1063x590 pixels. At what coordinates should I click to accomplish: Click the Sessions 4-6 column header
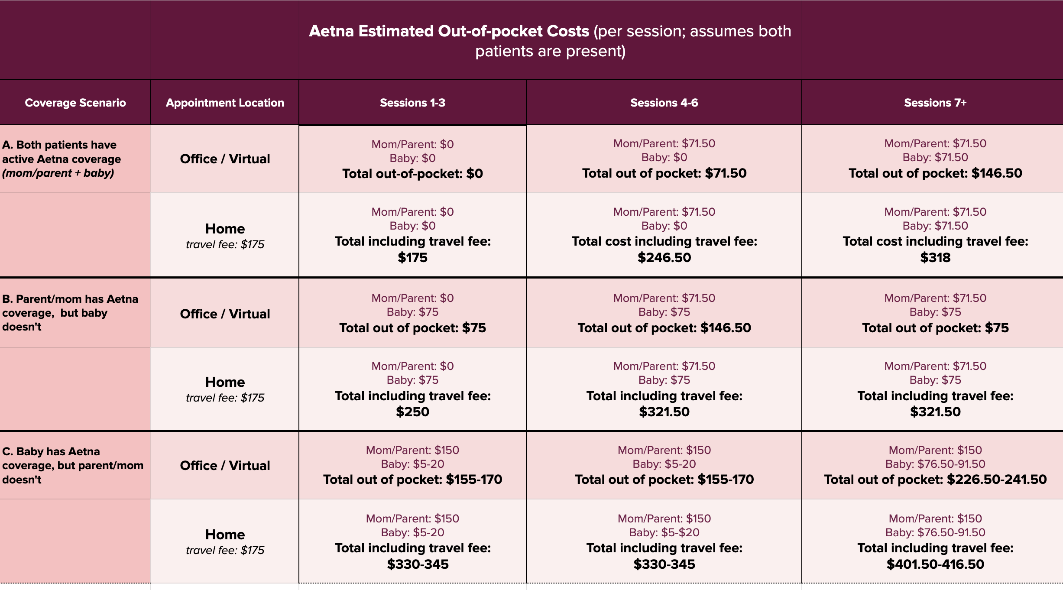tap(664, 103)
